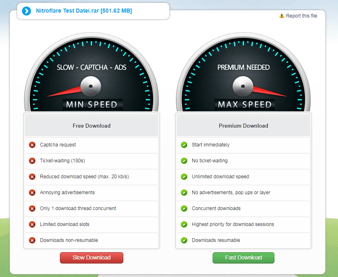
Task: Click red X icon beside Downloads non-resumable
Action: tap(32, 240)
